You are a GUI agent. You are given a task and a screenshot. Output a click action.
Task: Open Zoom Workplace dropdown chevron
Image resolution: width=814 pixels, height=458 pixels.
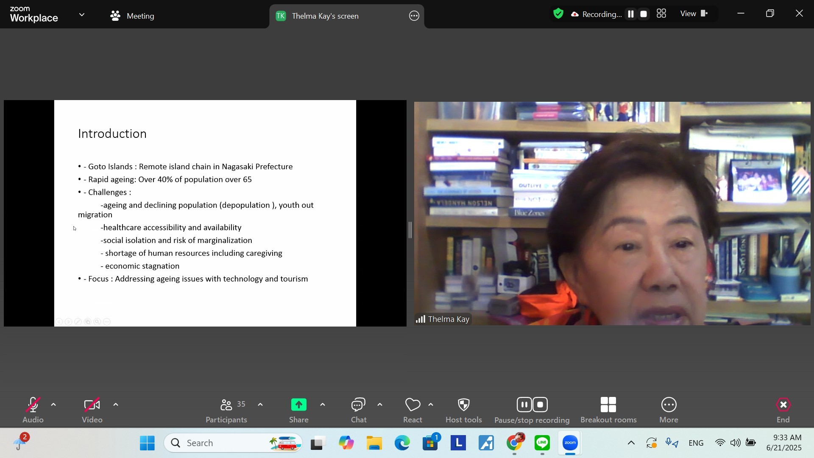click(82, 15)
